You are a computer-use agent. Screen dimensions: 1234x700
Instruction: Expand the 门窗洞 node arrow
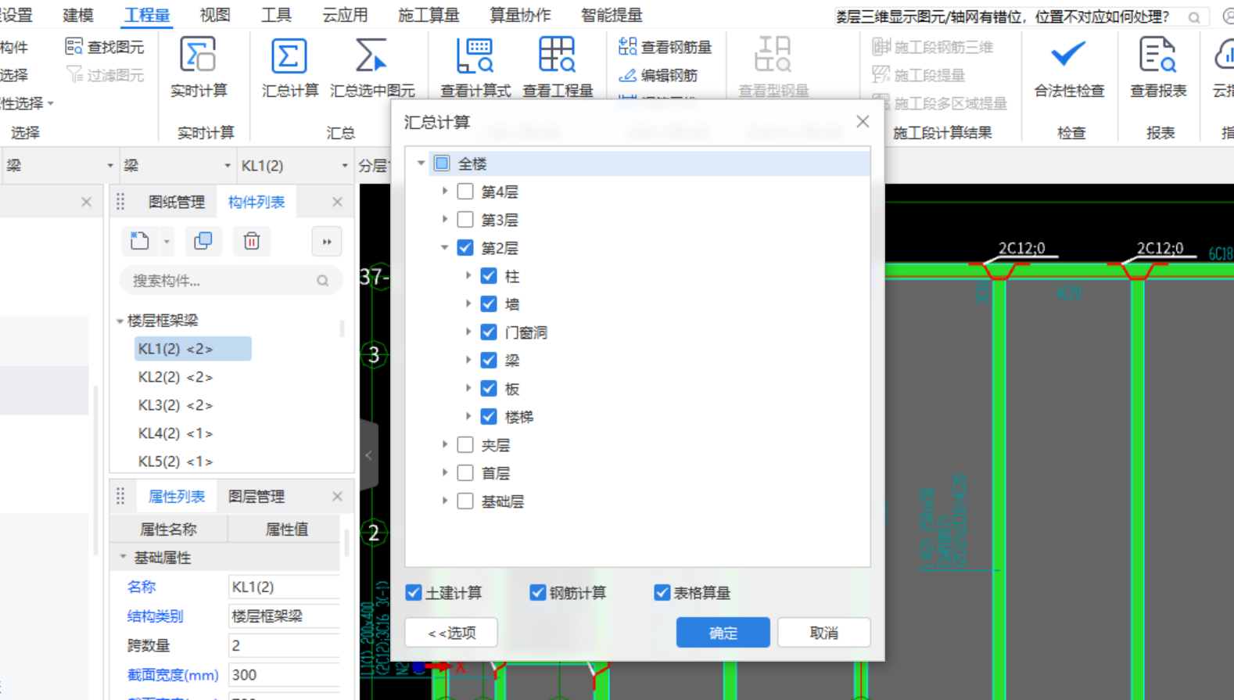tap(468, 332)
